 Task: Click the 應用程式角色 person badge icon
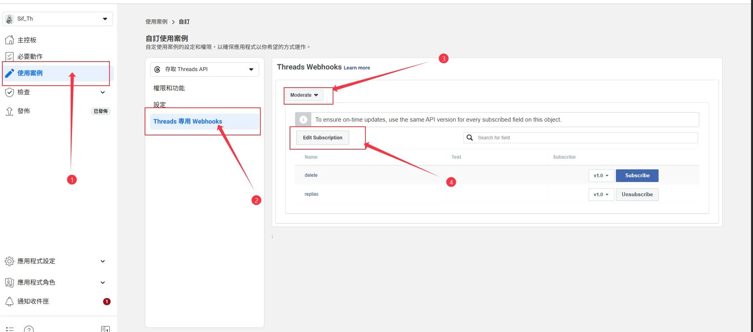(x=9, y=282)
